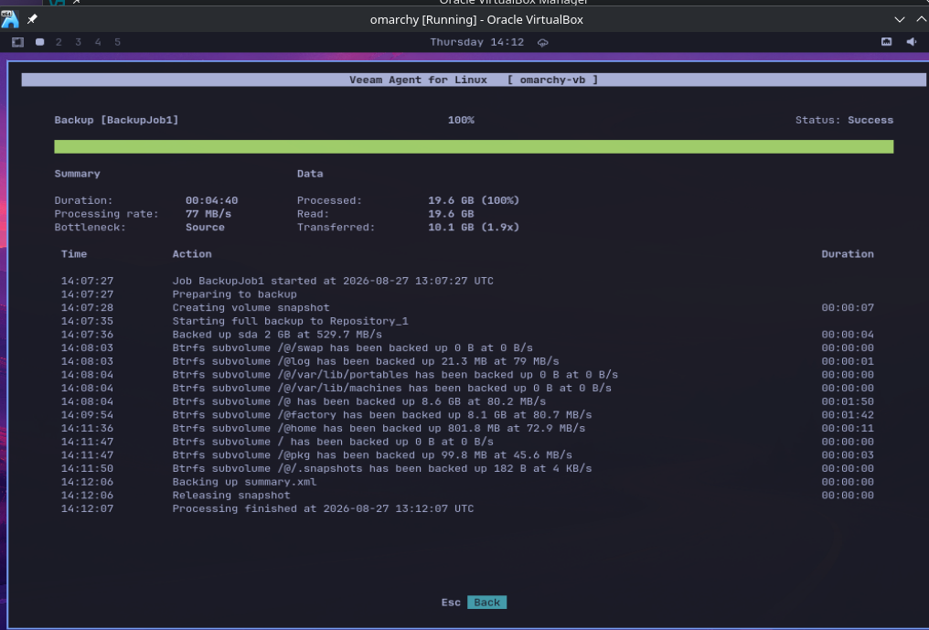Click the 14:12:07 timestamp

pos(87,508)
